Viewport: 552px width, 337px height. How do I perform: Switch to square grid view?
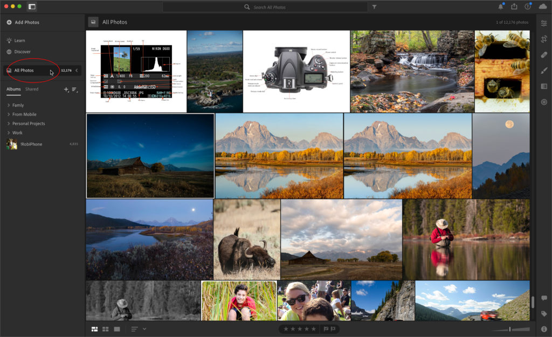tap(106, 329)
